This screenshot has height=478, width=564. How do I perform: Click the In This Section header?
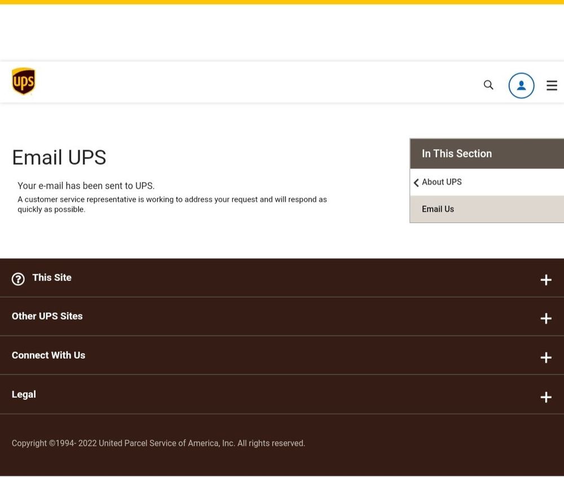457,154
